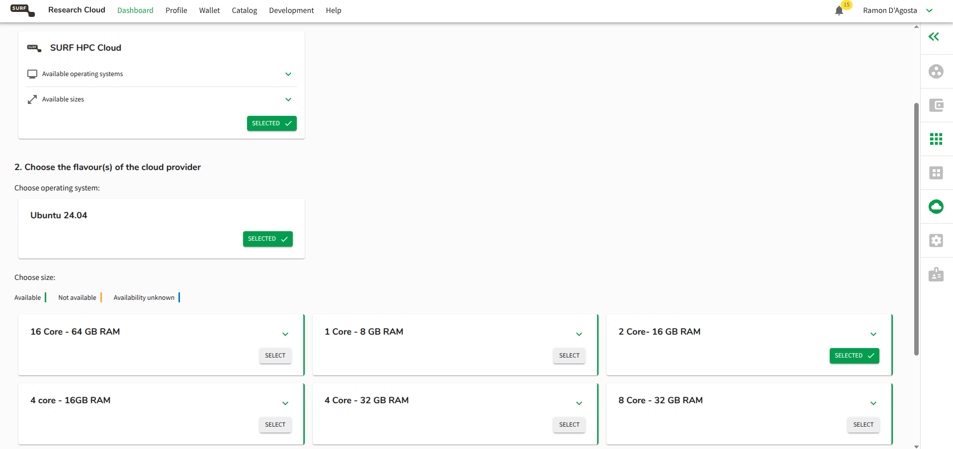Screen dimensions: 953x449
Task: Go to the Dashboard menu
Action: [135, 10]
